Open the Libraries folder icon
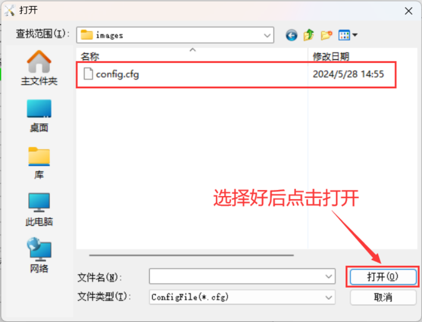Image resolution: width=422 pixels, height=322 pixels. coord(39,163)
